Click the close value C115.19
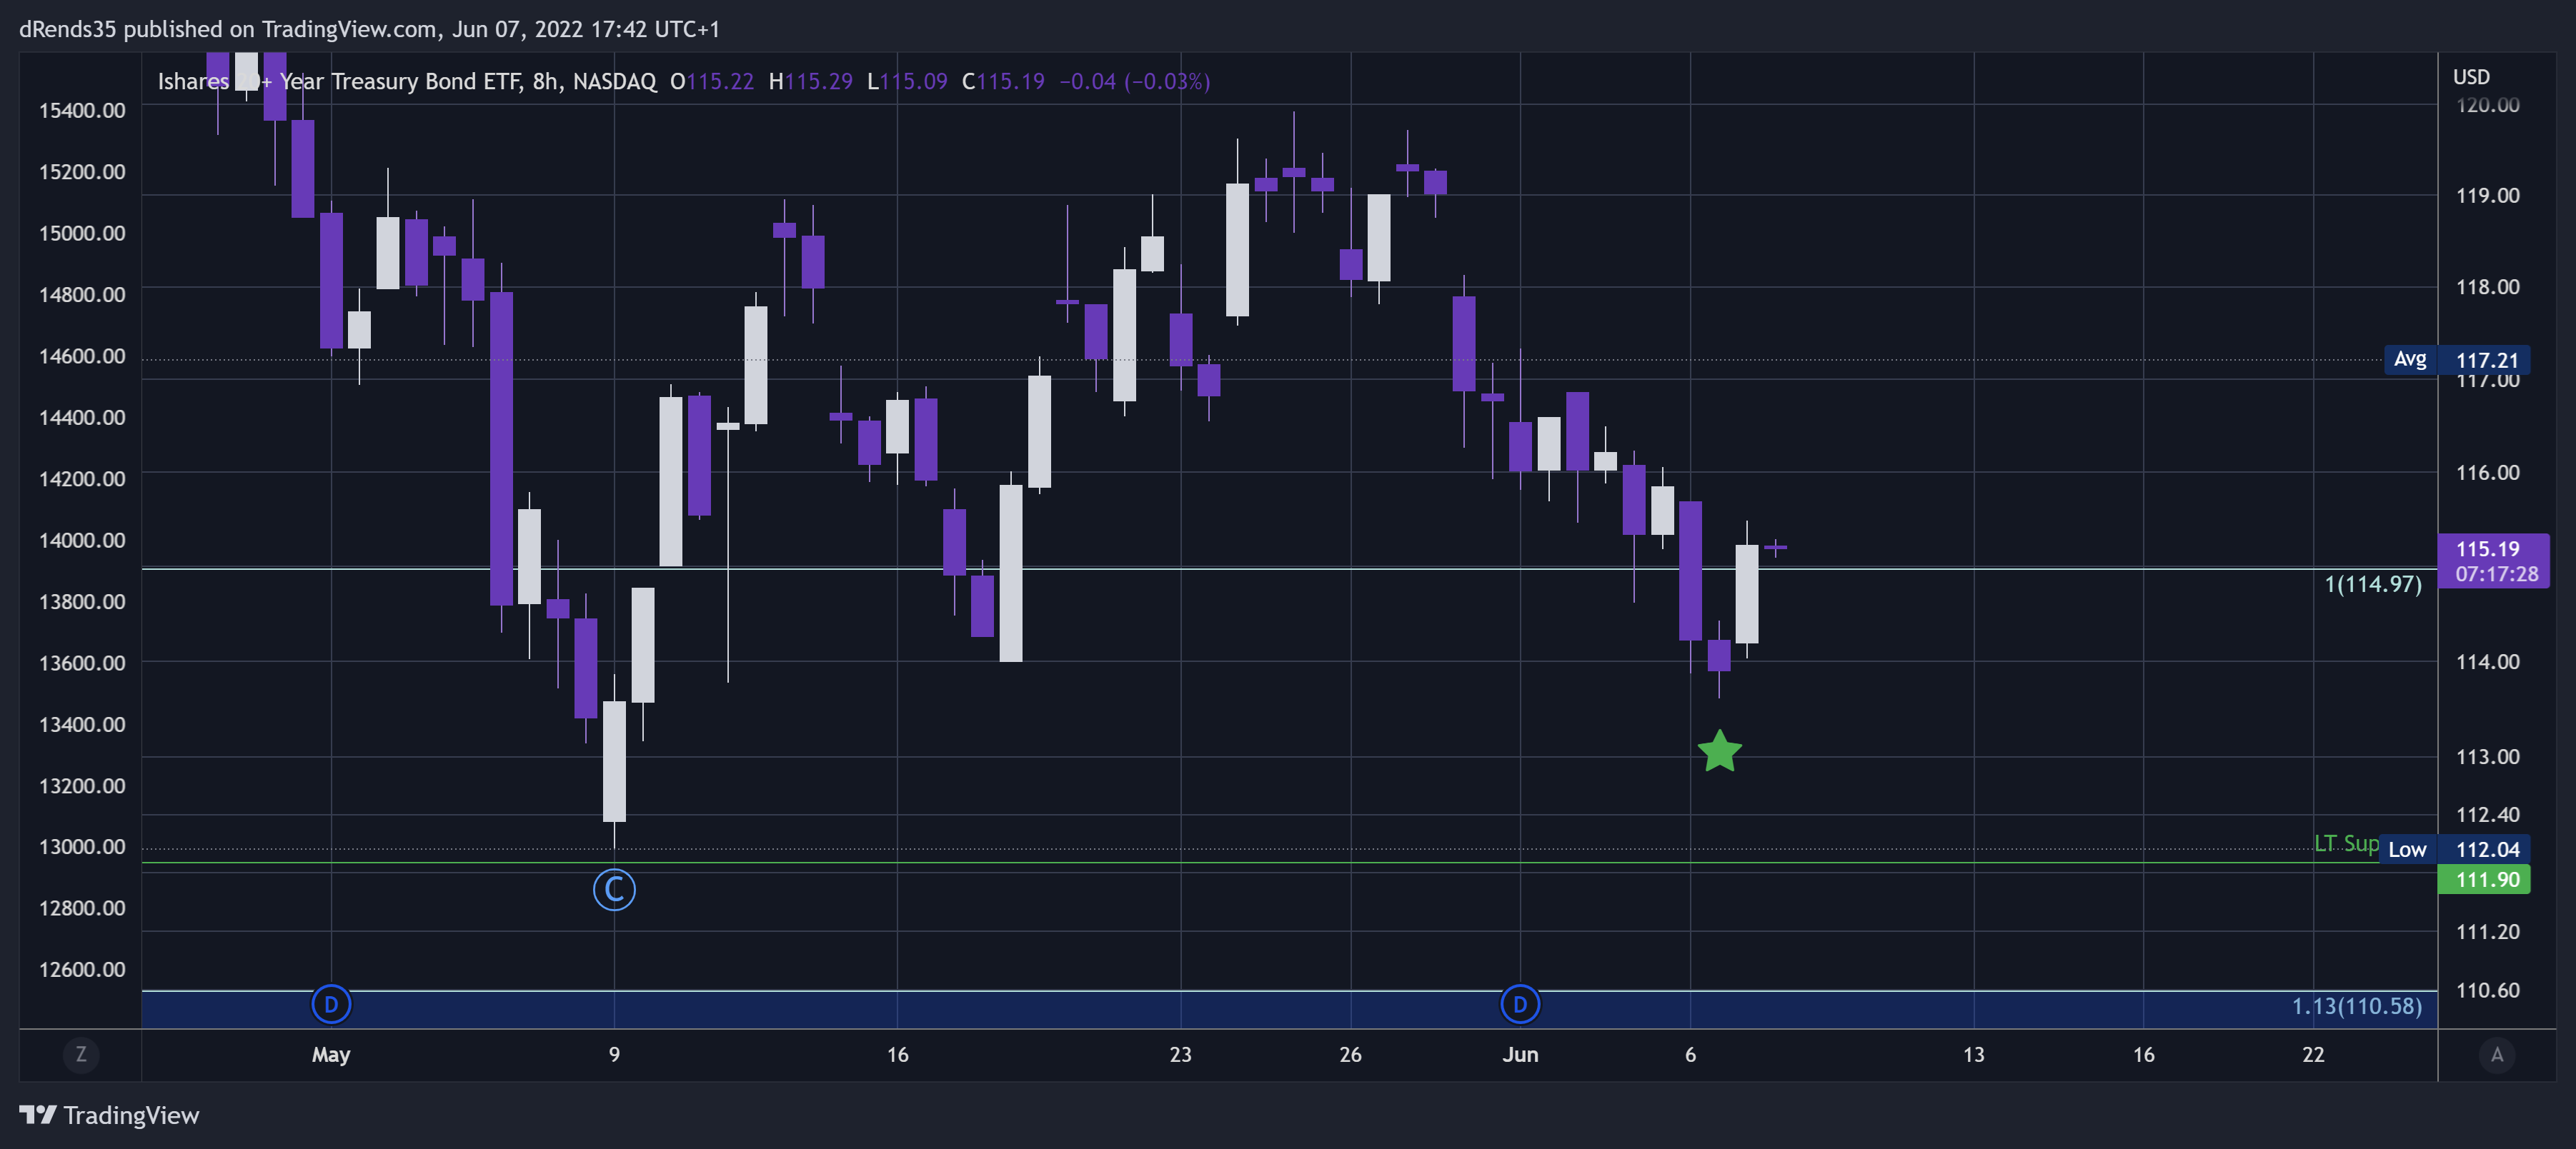Screen dimensions: 2576x1149 tap(1003, 81)
